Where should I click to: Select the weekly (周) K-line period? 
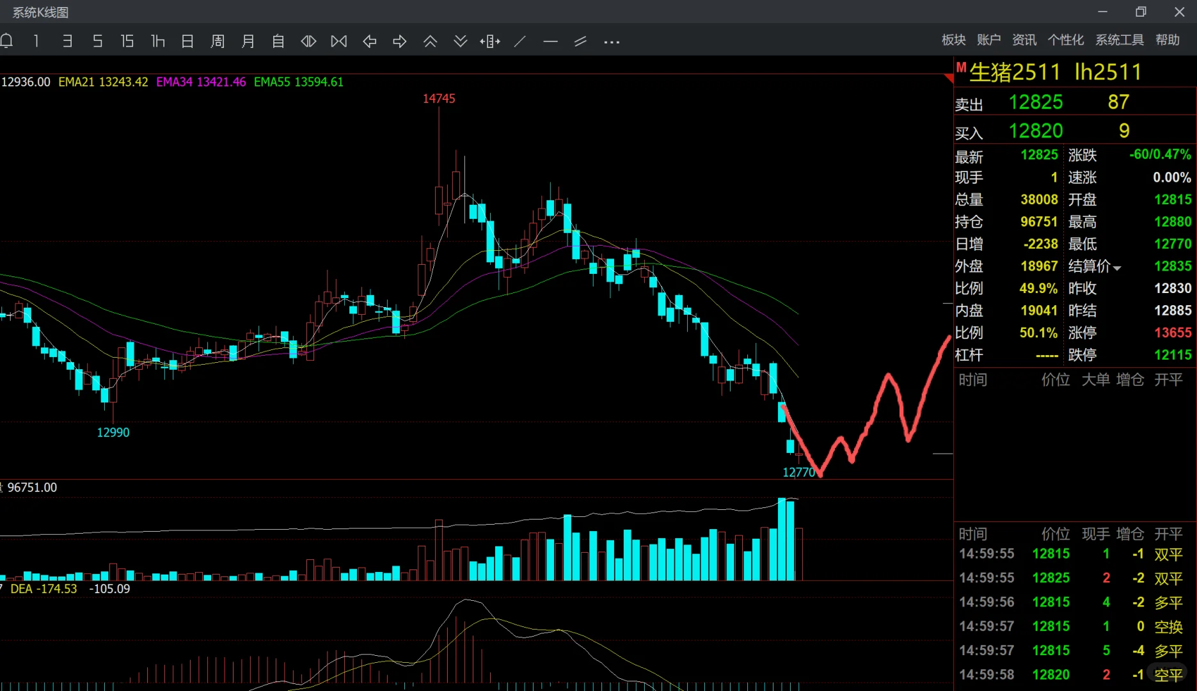218,42
